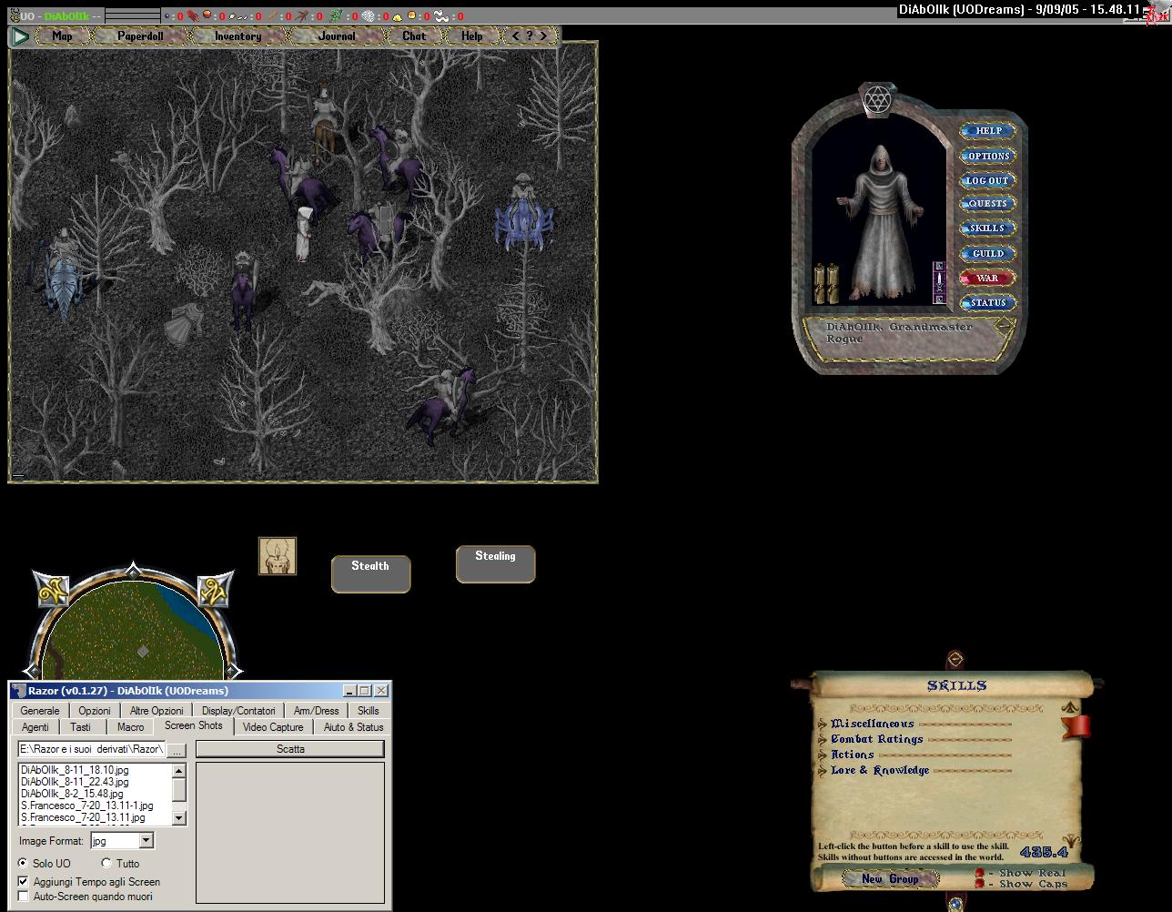
Task: Open the Help item in the top menu bar
Action: (471, 36)
